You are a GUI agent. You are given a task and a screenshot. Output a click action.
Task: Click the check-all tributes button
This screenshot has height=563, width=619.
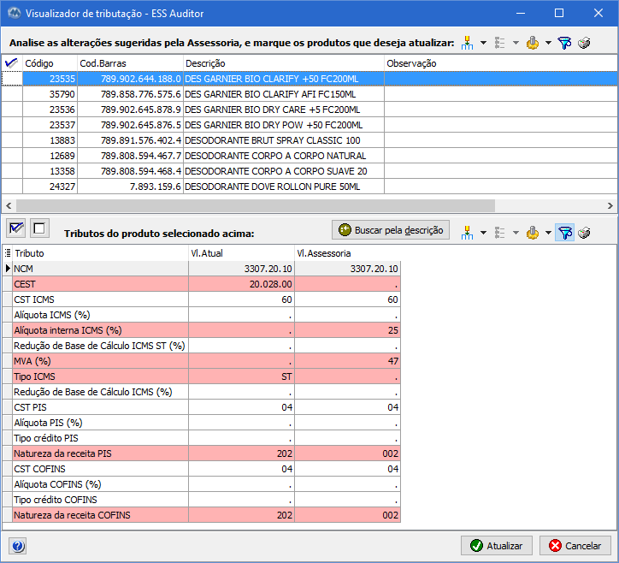click(x=16, y=228)
